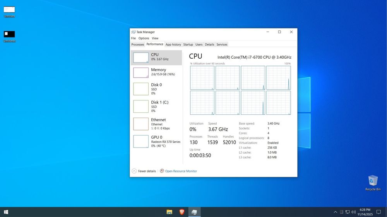Screen dimensions: 387x217
Task: Open the notification action center
Action: coord(378,212)
